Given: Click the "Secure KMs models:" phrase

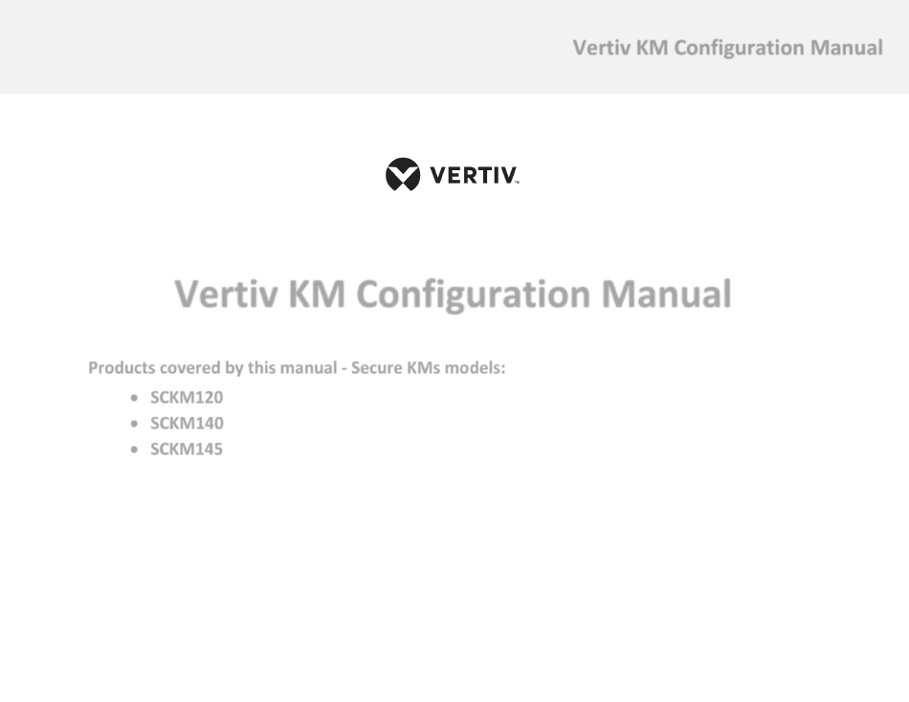Looking at the screenshot, I should click(x=429, y=368).
